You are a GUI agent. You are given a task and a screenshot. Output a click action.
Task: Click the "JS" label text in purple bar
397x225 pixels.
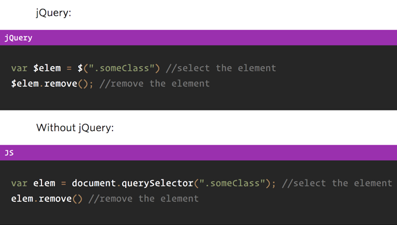pos(9,153)
